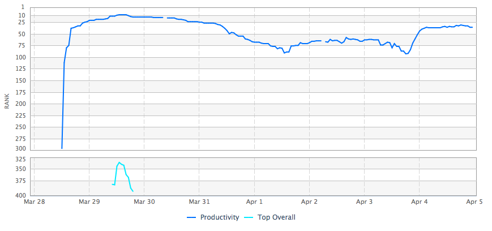
Task: Click the Apr 1 date label
Action: click(254, 202)
